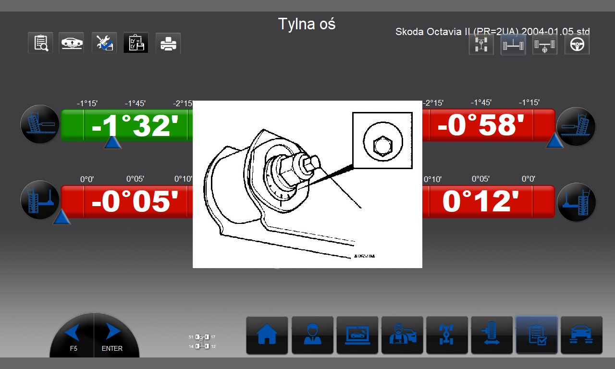The height and width of the screenshot is (369, 615).
Task: Switch to the both-axles overview icon
Action: 481,45
